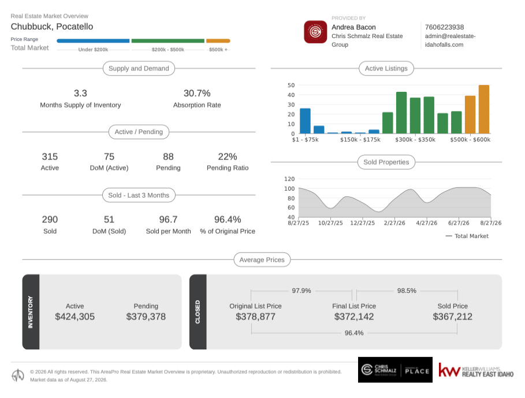Click the 97.9% ratio label
This screenshot has height=398, width=525.
[x=301, y=291]
